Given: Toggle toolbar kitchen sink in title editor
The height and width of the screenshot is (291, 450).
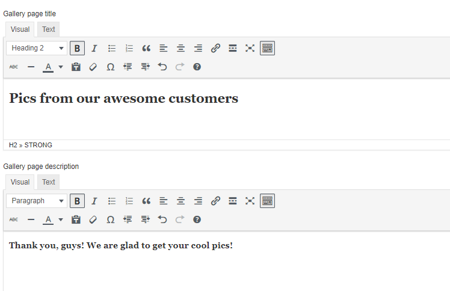Looking at the screenshot, I should pyautogui.click(x=267, y=49).
